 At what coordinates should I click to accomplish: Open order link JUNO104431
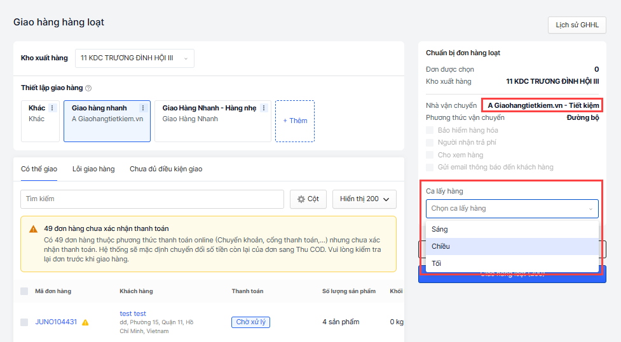tap(56, 322)
